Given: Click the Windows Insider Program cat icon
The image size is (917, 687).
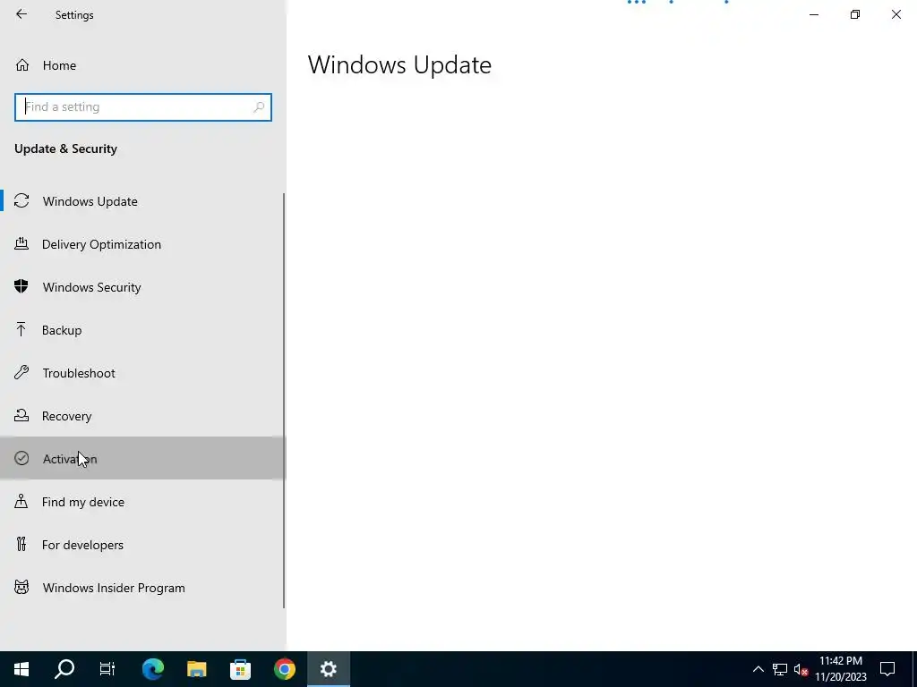Looking at the screenshot, I should [x=21, y=587].
